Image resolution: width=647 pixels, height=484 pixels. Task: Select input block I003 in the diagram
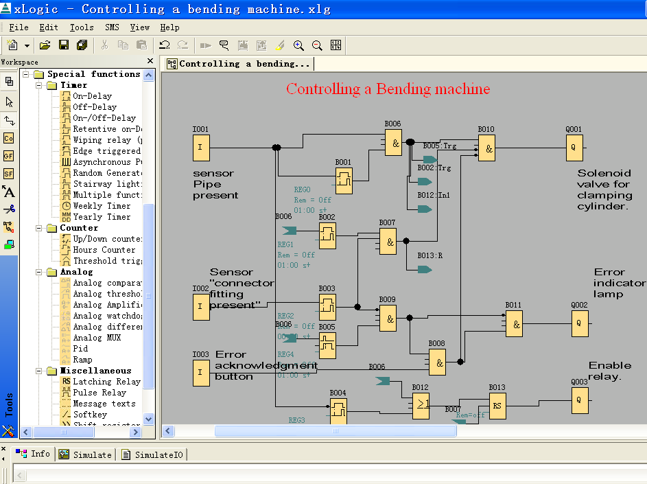point(201,374)
